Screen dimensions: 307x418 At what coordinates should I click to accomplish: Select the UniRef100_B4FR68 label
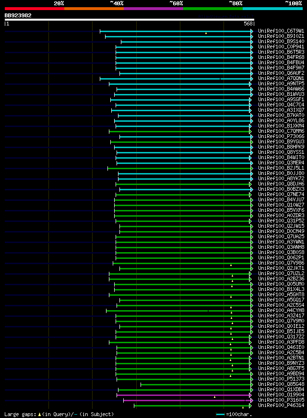point(281,58)
